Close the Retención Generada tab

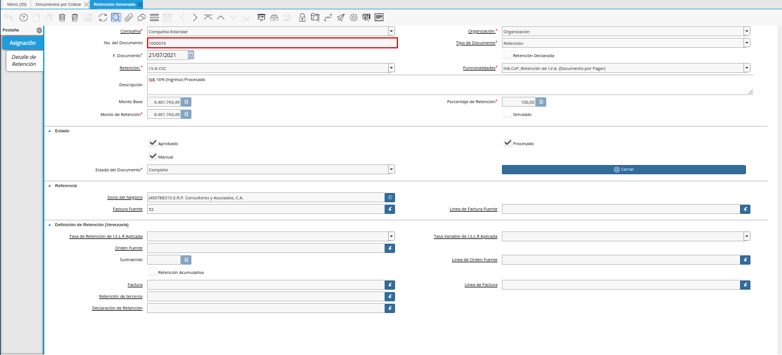[x=140, y=4]
